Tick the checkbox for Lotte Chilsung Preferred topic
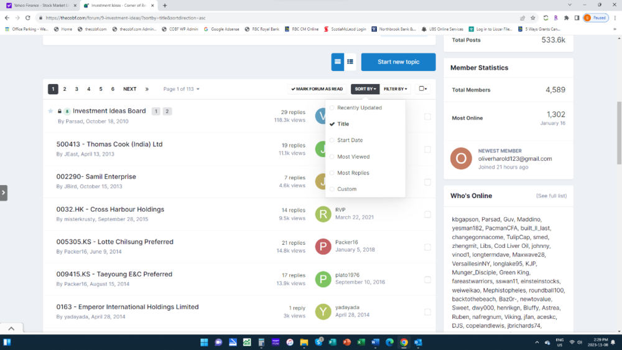 coord(427,247)
